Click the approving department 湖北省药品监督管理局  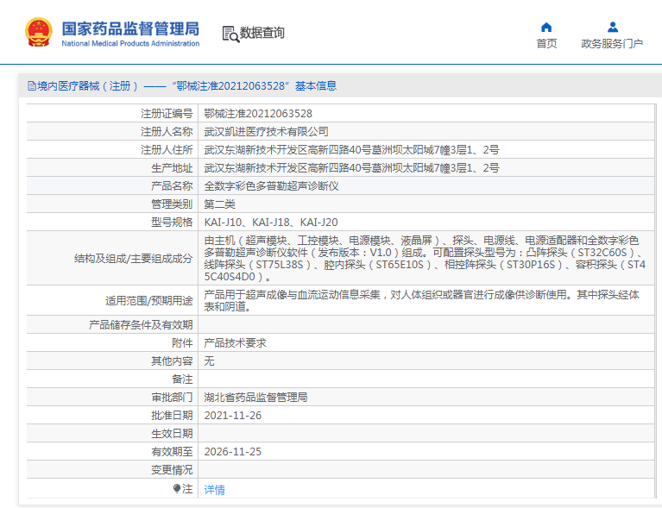pos(255,397)
